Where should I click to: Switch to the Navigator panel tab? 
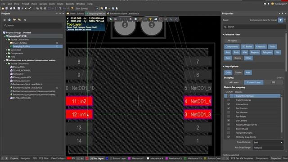[25, 158]
